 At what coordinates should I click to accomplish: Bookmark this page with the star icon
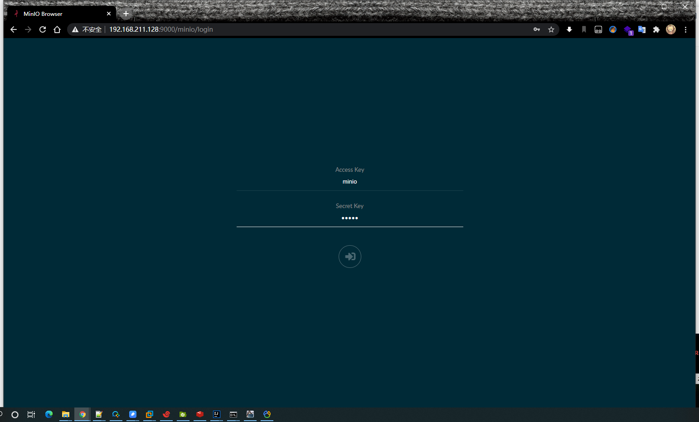pyautogui.click(x=551, y=29)
